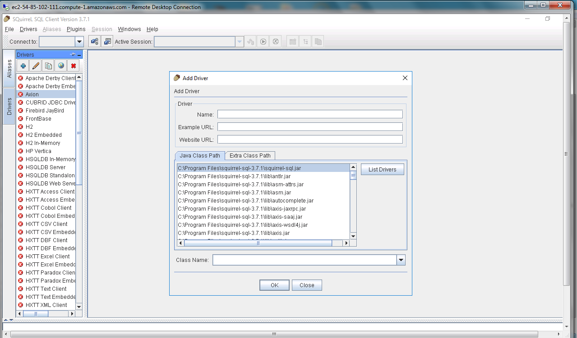The width and height of the screenshot is (577, 338).
Task: Click the copy driver icon in Drivers panel
Action: click(x=48, y=66)
